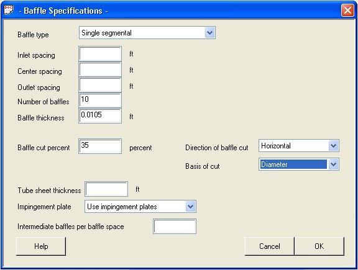Image resolution: width=358 pixels, height=270 pixels.
Task: Click the Tube sheet thickness field
Action: coord(106,189)
